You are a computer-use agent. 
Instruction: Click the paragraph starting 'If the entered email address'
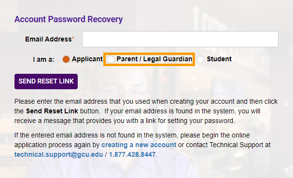click(142, 145)
